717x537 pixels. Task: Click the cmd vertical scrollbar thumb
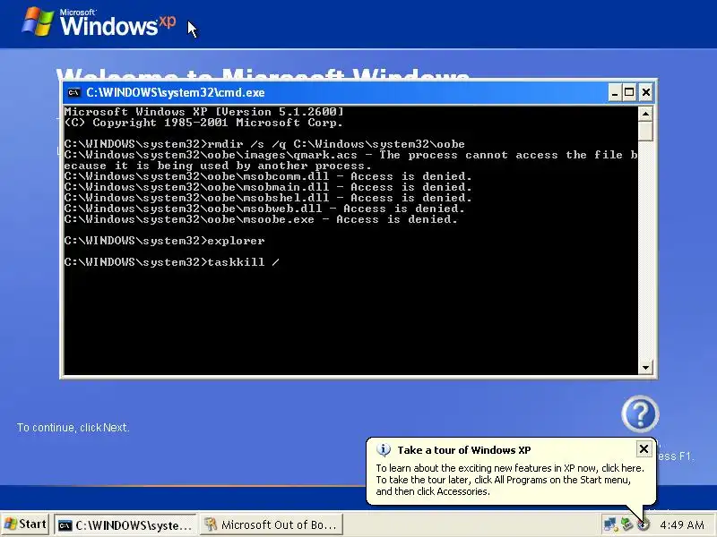645,131
